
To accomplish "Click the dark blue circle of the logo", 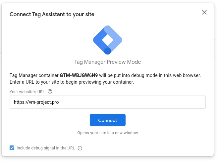I will tap(107, 51).
